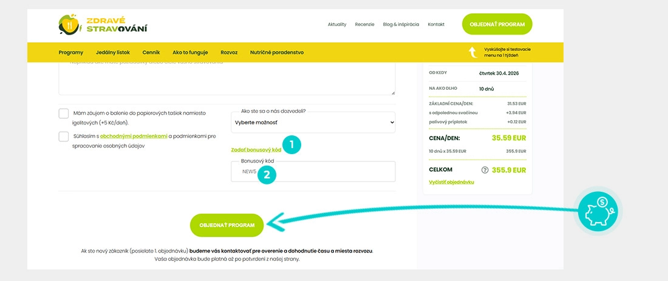Image resolution: width=668 pixels, height=281 pixels.
Task: Open the Programy menu item
Action: click(70, 52)
